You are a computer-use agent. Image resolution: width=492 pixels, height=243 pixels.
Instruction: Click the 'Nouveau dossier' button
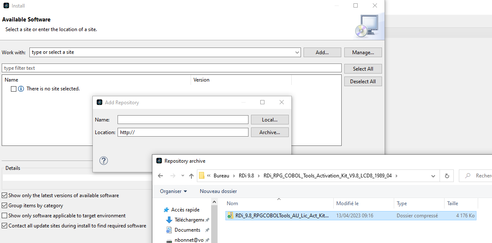point(218,191)
